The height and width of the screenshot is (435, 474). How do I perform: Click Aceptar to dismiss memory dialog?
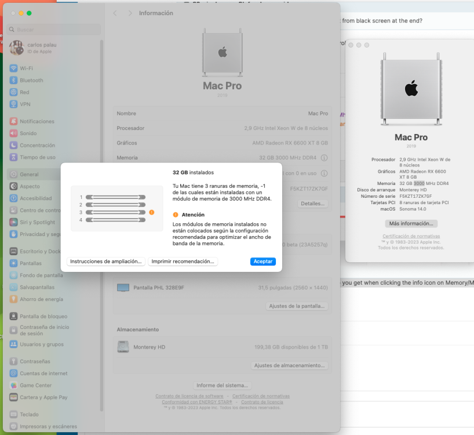pos(262,262)
